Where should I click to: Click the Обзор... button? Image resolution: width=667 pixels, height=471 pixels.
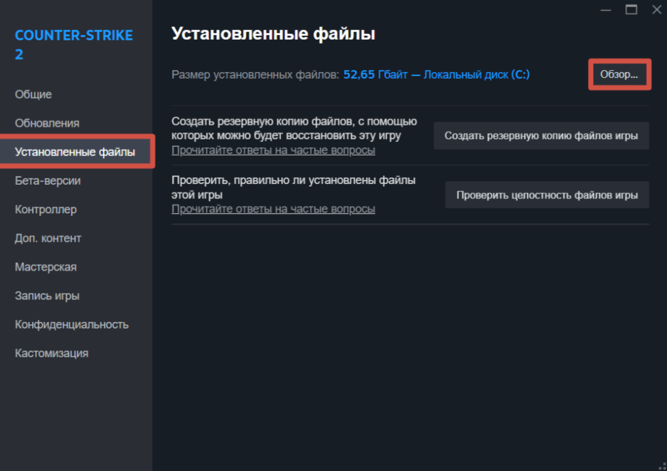pyautogui.click(x=619, y=75)
